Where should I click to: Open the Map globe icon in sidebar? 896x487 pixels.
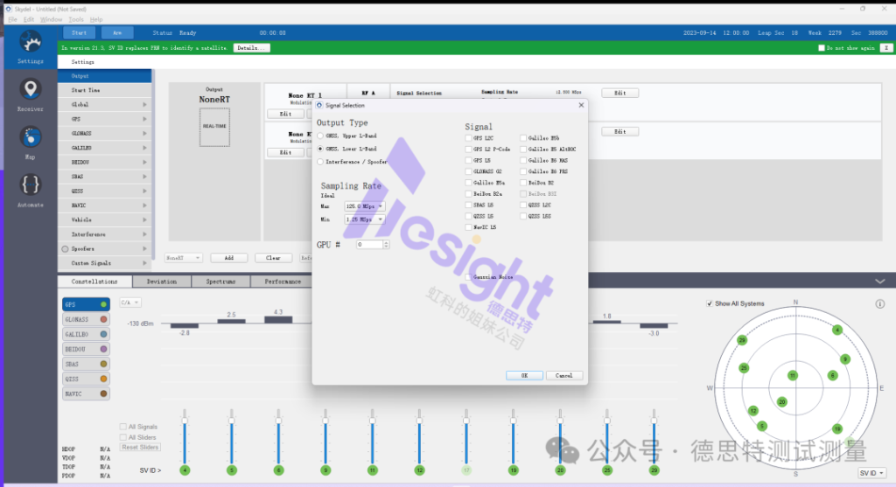click(x=31, y=137)
